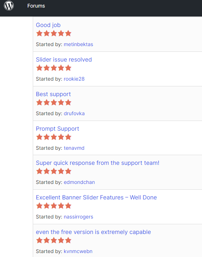Click the star rating under "Best support"

tap(54, 103)
